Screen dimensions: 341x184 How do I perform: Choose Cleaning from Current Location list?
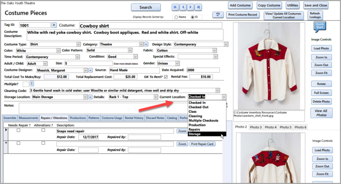[207, 116]
